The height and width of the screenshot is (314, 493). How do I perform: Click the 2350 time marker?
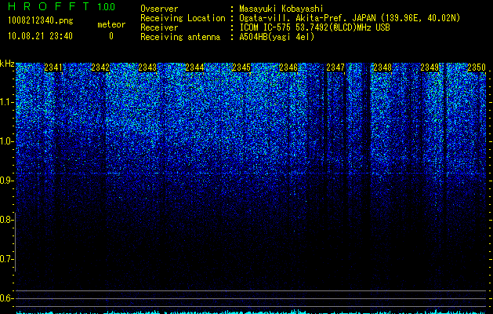coord(477,68)
